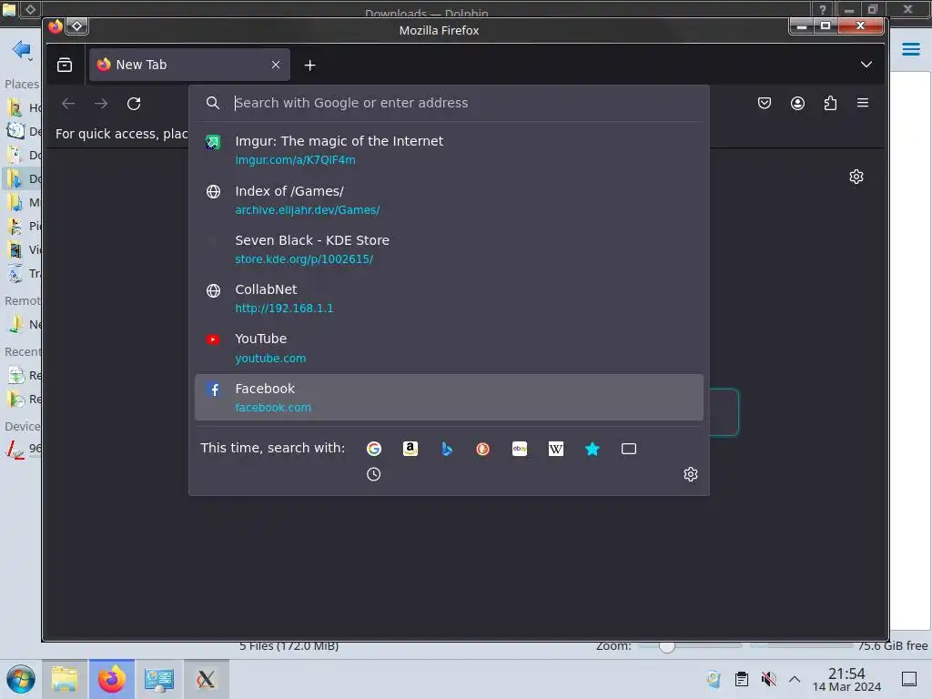Screen dimensions: 932x699
Task: Search bookmarks with the star icon
Action: 592,449
